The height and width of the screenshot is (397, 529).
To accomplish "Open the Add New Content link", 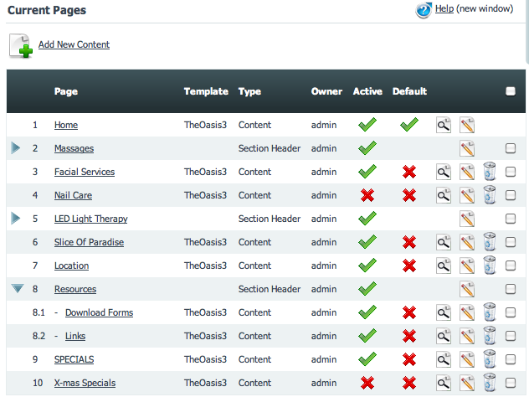I will point(74,44).
